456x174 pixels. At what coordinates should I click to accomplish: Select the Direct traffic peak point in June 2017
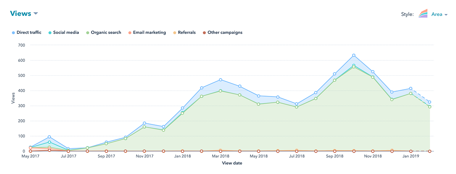tap(49, 137)
